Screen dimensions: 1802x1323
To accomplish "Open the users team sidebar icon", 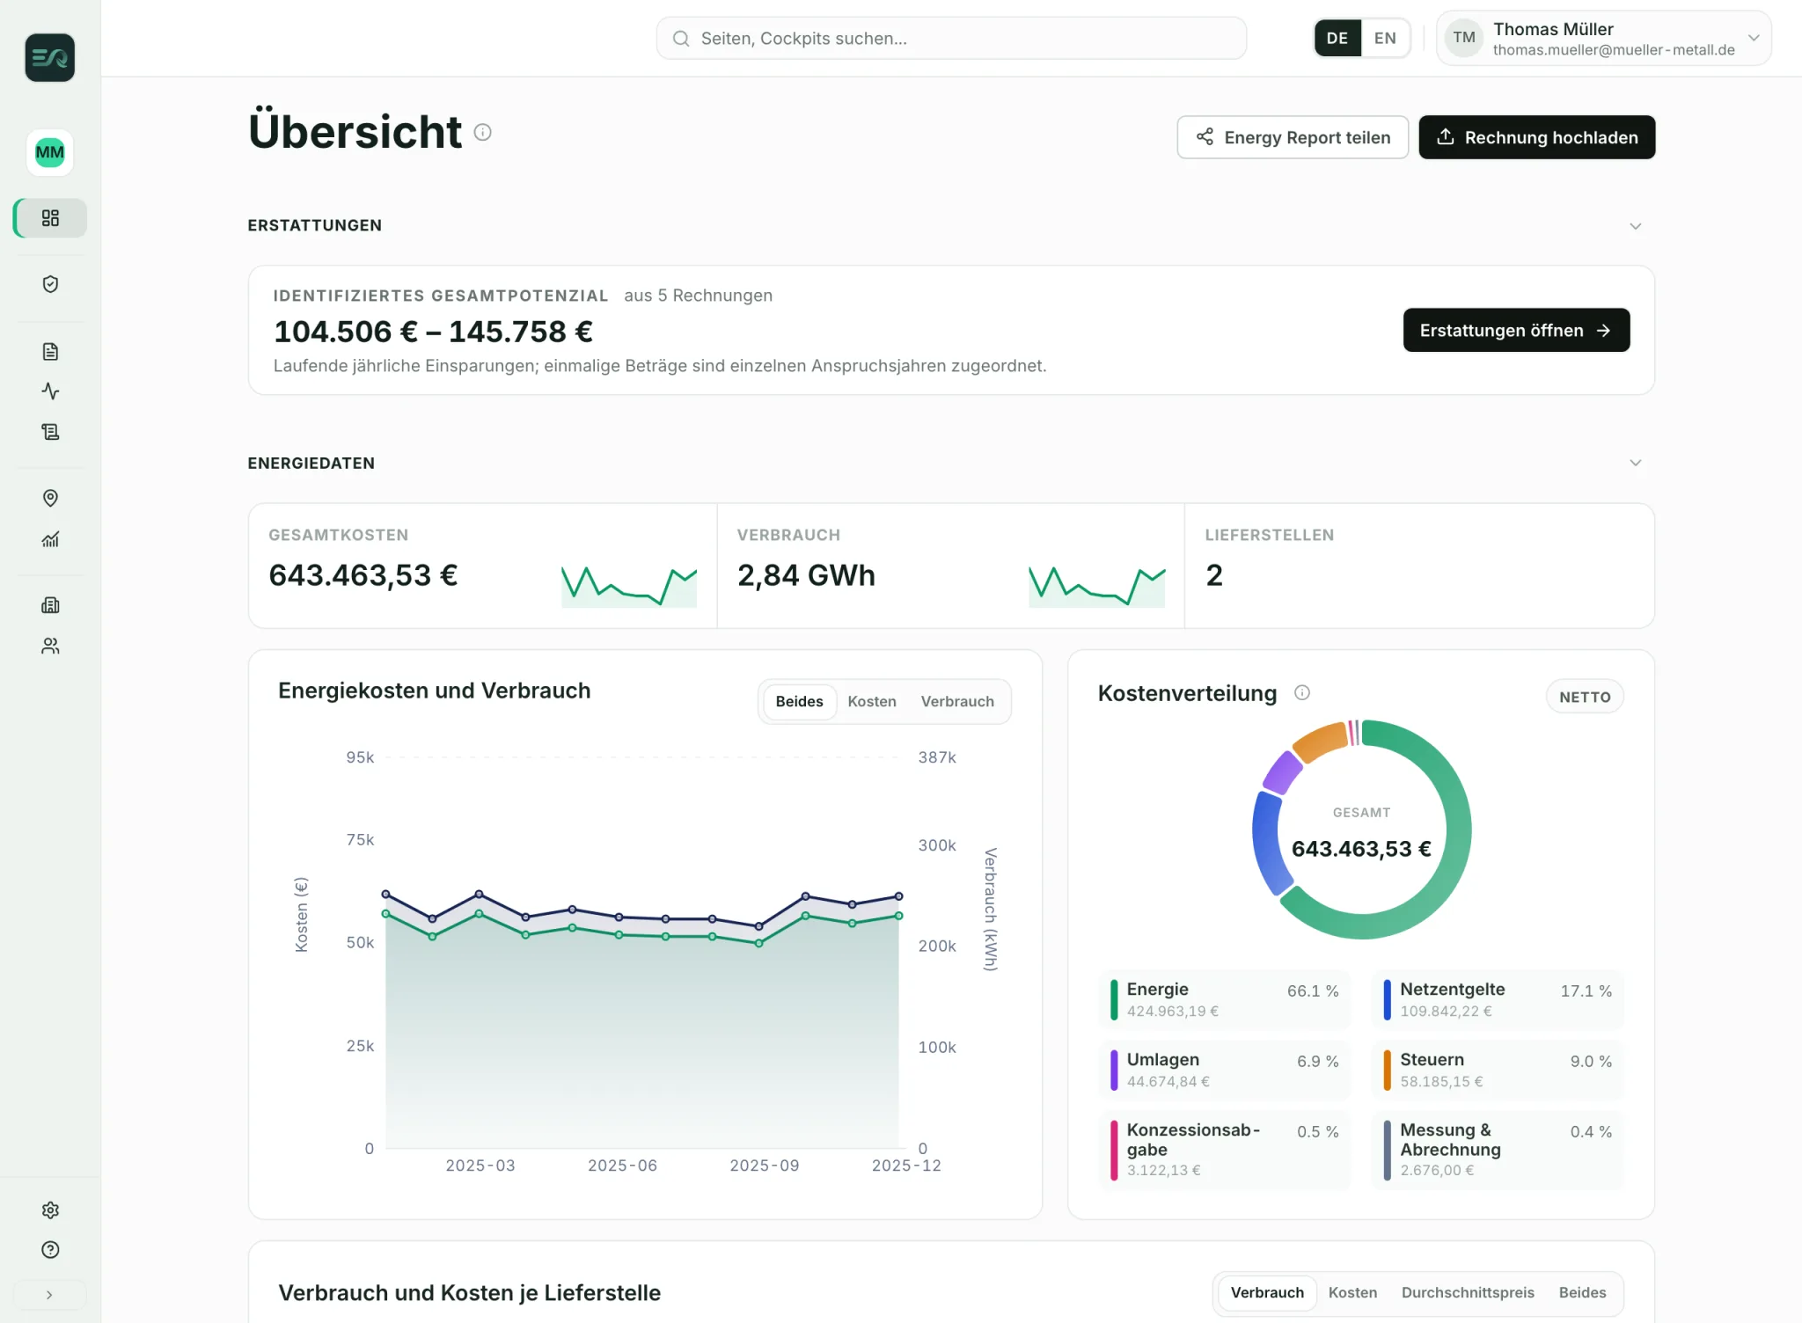I will click(50, 646).
